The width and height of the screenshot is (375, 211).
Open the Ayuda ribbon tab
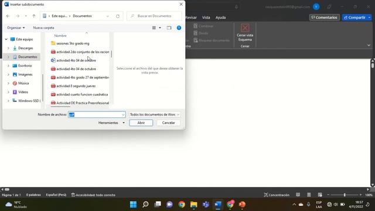[220, 18]
